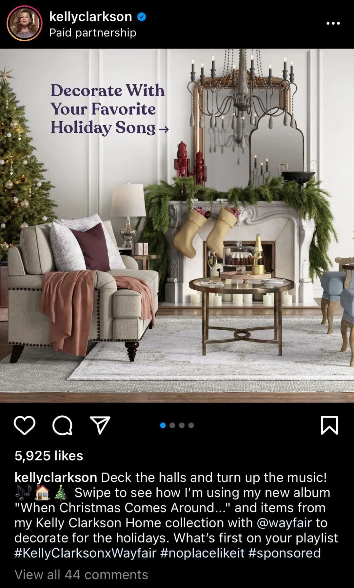
Task: Open comments via speech bubble icon
Action: tap(62, 425)
